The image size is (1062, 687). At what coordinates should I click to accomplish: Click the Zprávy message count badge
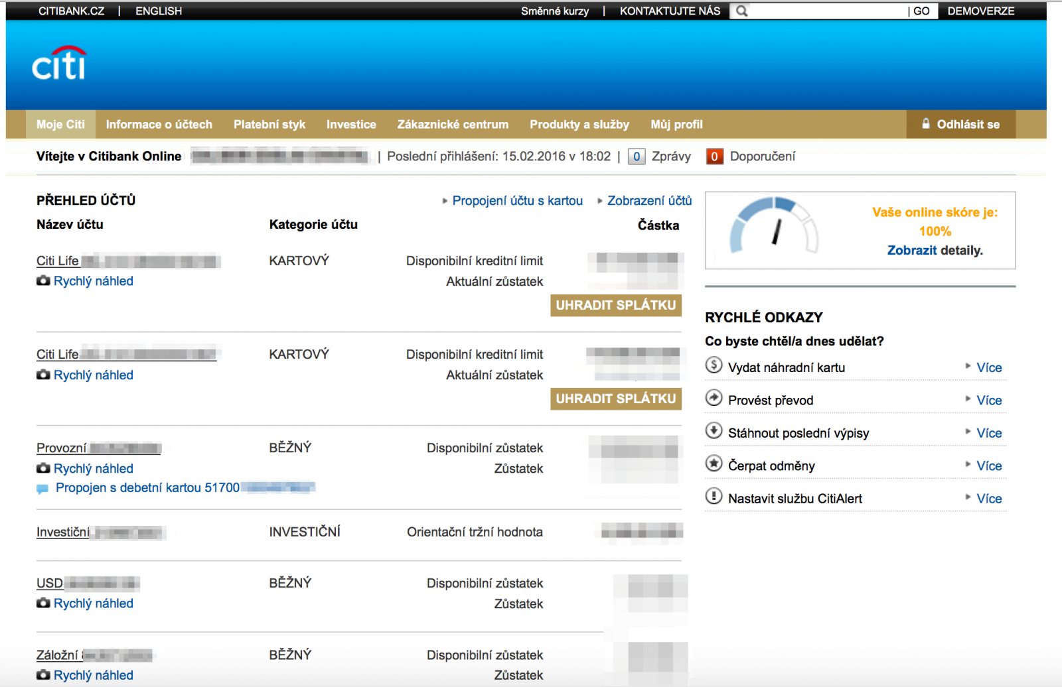point(637,156)
